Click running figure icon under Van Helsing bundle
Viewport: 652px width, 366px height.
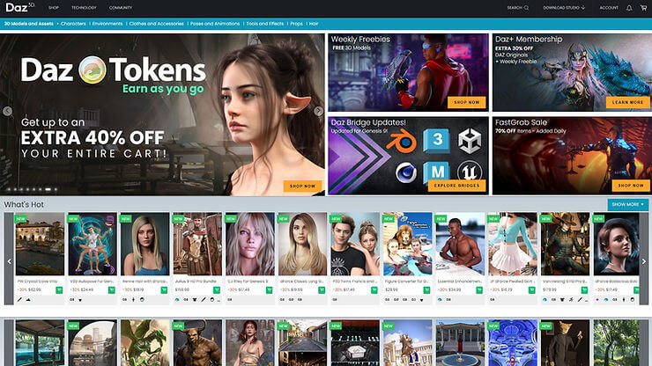tap(571, 299)
